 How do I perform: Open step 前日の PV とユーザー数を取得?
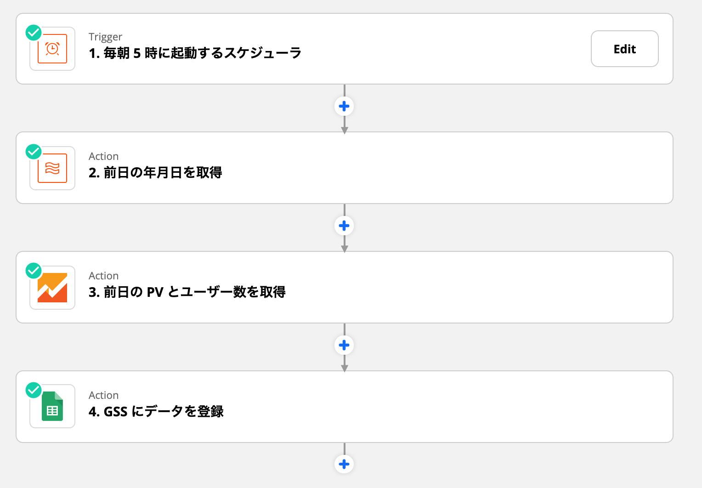pos(187,292)
